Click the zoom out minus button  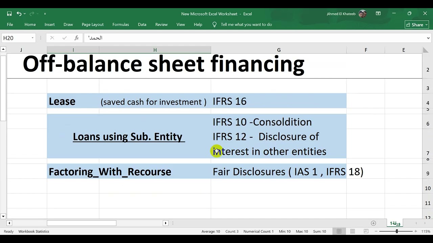377,231
